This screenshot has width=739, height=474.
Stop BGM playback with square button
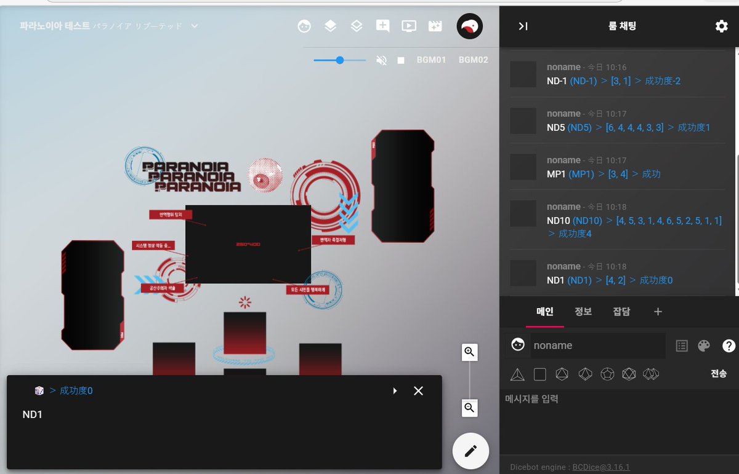[x=401, y=60]
